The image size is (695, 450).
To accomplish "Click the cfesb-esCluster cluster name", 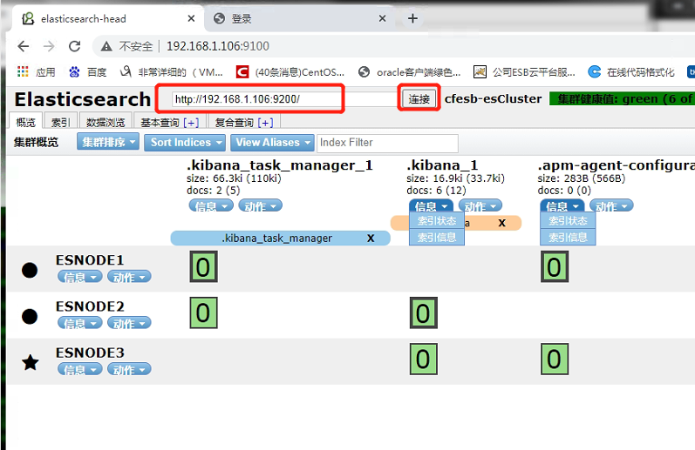I will point(493,98).
